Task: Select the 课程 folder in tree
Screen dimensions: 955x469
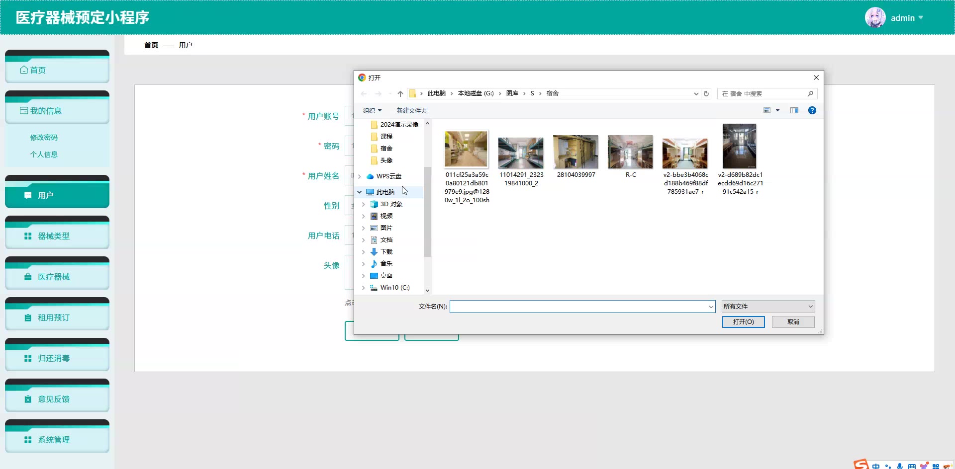Action: [386, 137]
